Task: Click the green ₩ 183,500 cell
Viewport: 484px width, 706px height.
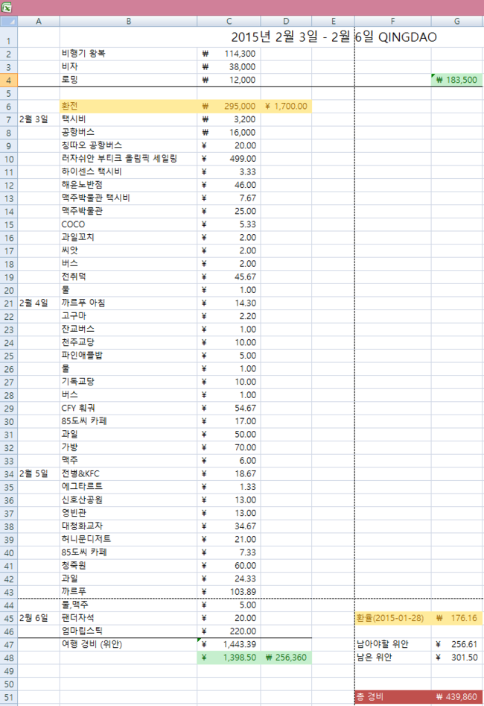Action: coord(457,80)
